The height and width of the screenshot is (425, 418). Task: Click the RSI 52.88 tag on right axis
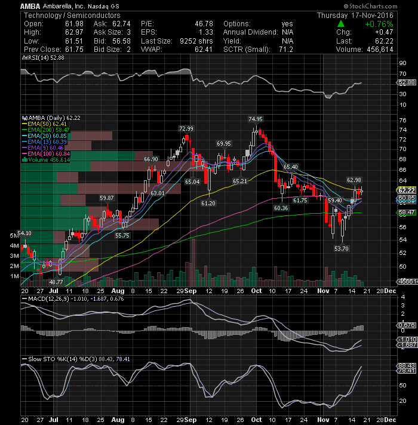coord(407,82)
